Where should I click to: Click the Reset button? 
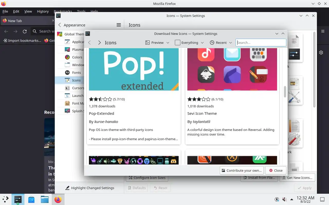[x=160, y=188]
